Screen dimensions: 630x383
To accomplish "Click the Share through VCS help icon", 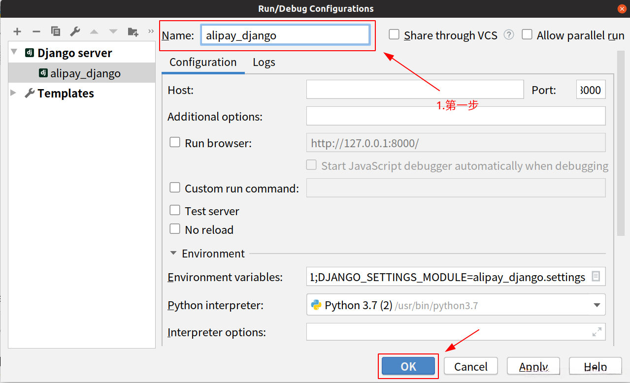I will pos(509,34).
